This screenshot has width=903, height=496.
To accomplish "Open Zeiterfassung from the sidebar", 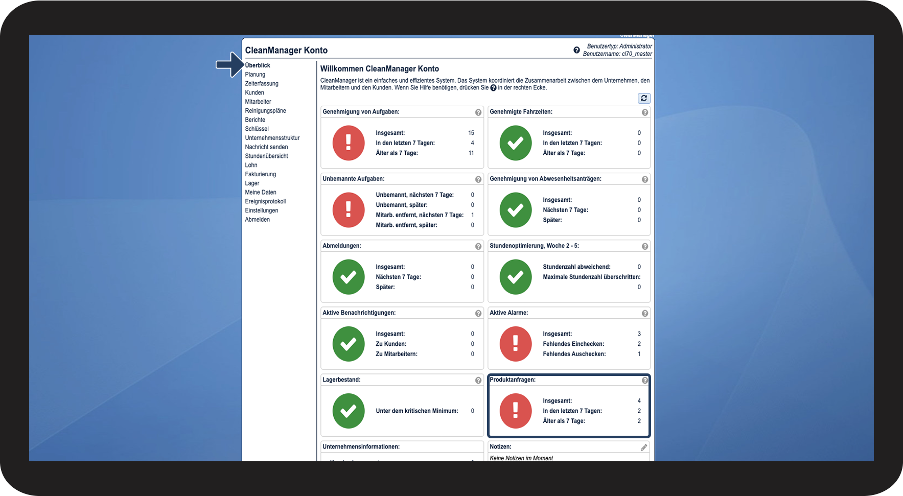I will [262, 84].
